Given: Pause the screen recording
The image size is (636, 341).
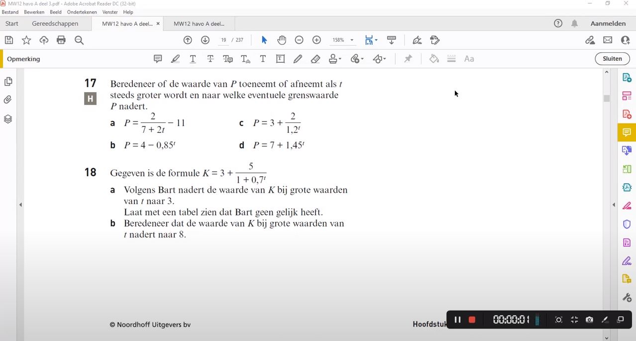Looking at the screenshot, I should (457, 320).
